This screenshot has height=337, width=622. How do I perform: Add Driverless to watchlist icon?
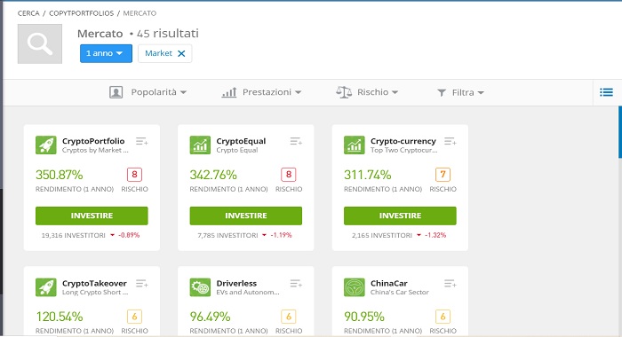[x=296, y=284]
